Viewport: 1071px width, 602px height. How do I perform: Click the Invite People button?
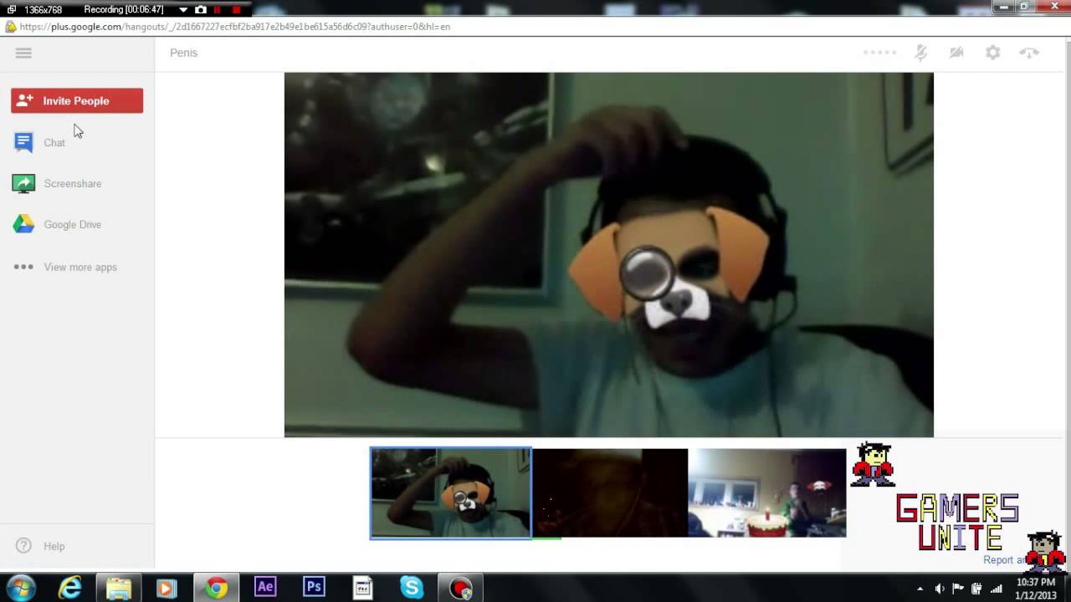tap(77, 100)
